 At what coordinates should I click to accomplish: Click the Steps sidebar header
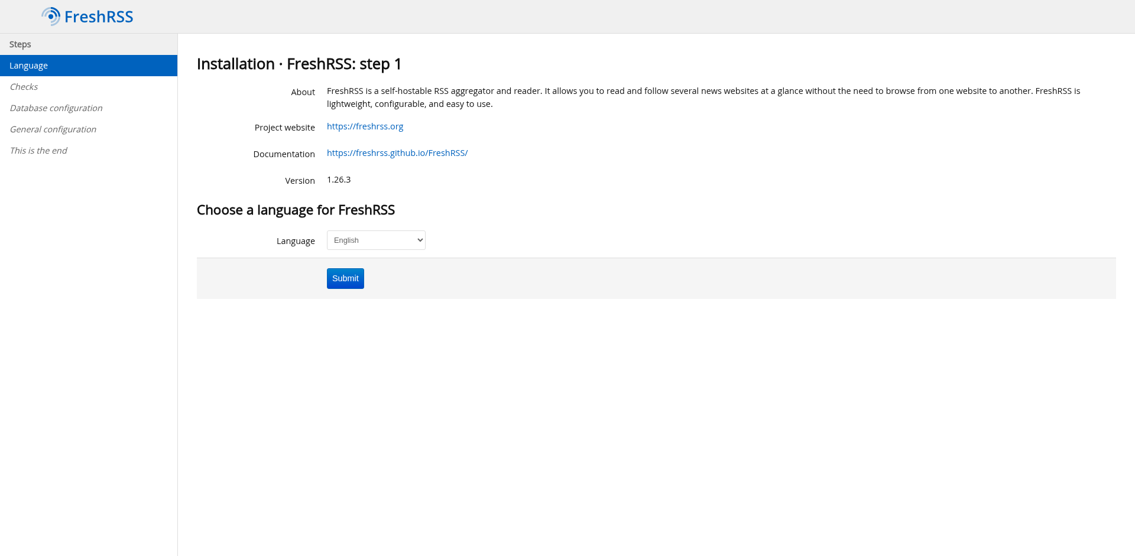(x=89, y=44)
